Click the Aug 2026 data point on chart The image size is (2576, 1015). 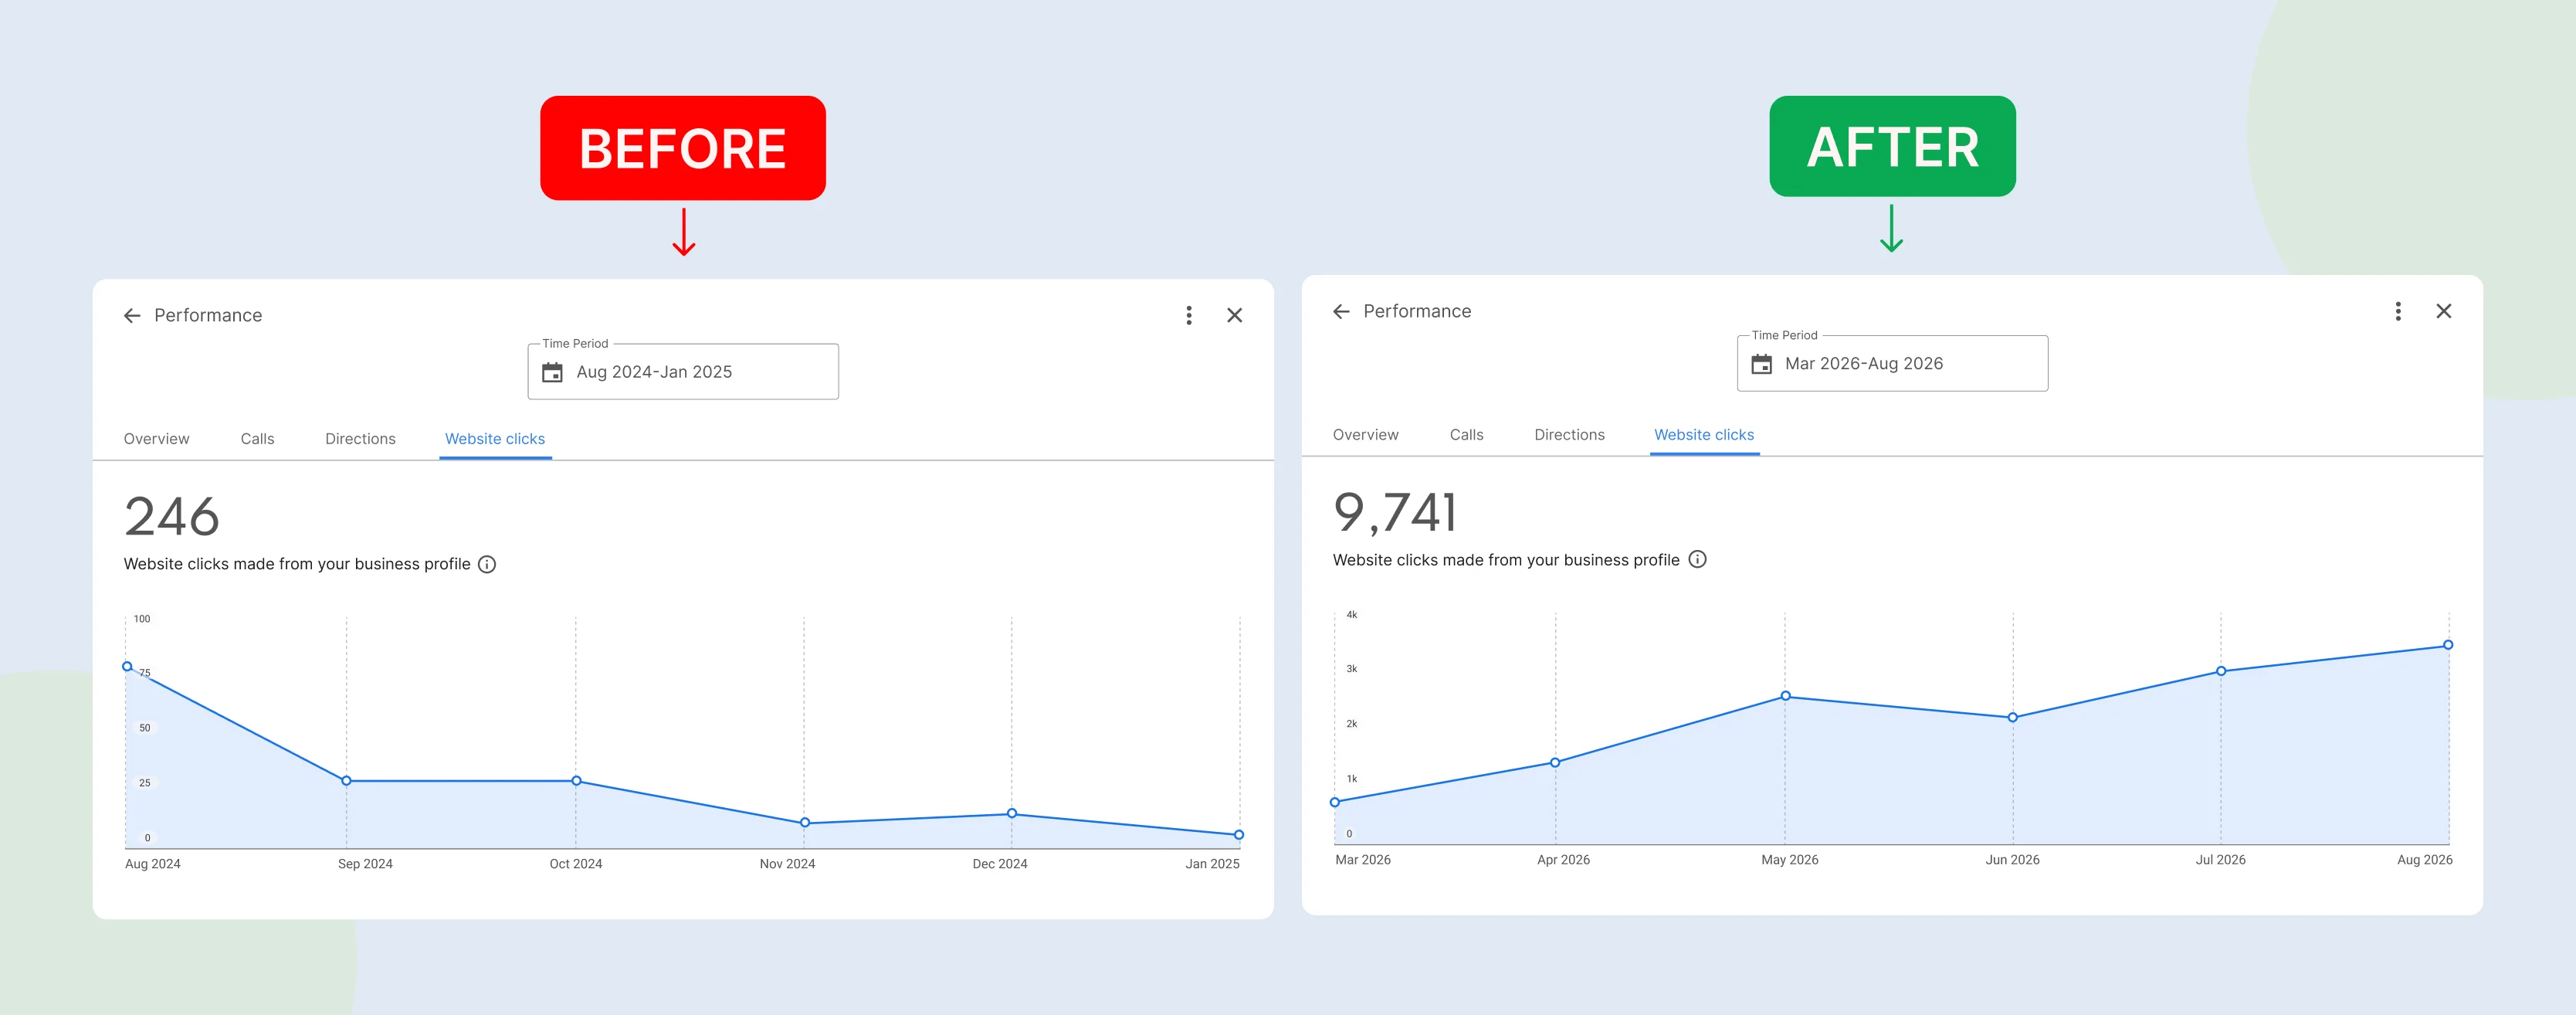(2448, 645)
